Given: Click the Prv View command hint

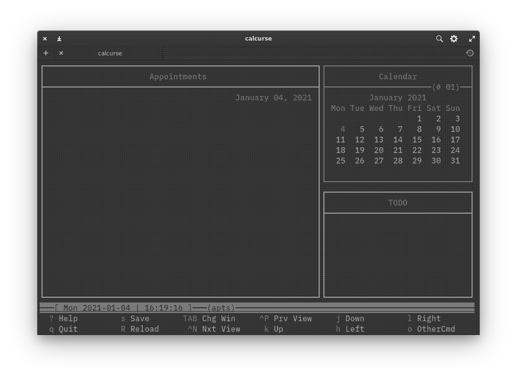Looking at the screenshot, I should tap(293, 319).
